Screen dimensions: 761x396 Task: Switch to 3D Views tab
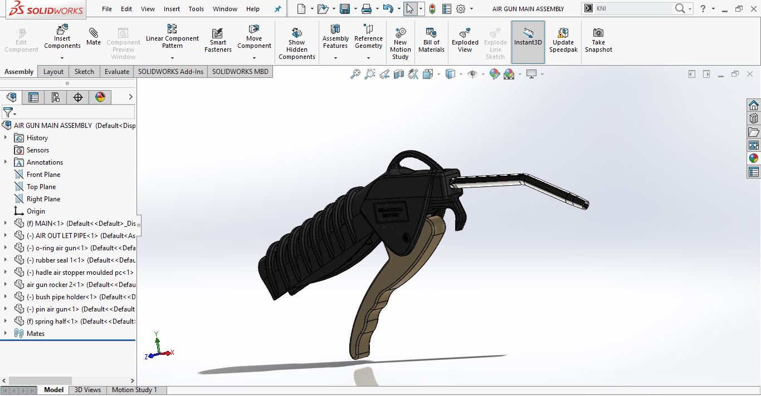88,390
